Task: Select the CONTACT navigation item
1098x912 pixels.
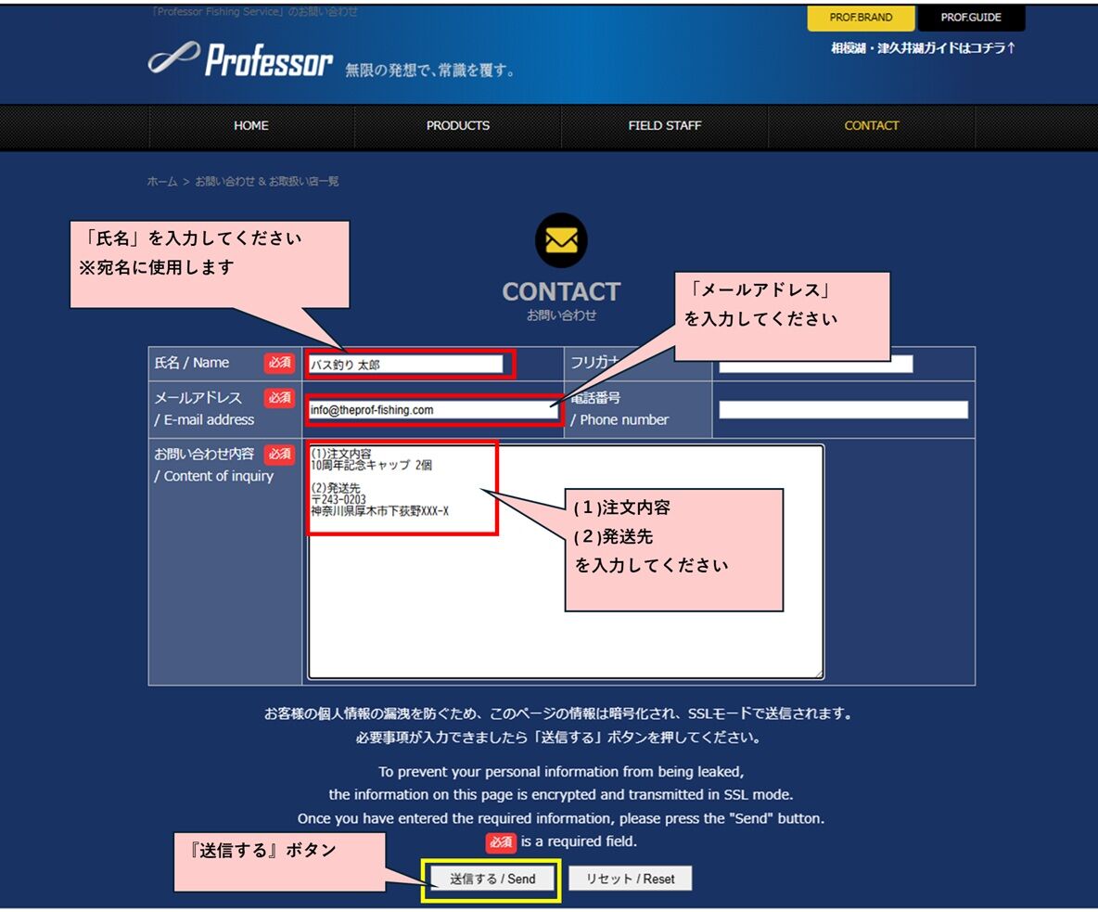Action: click(x=871, y=125)
